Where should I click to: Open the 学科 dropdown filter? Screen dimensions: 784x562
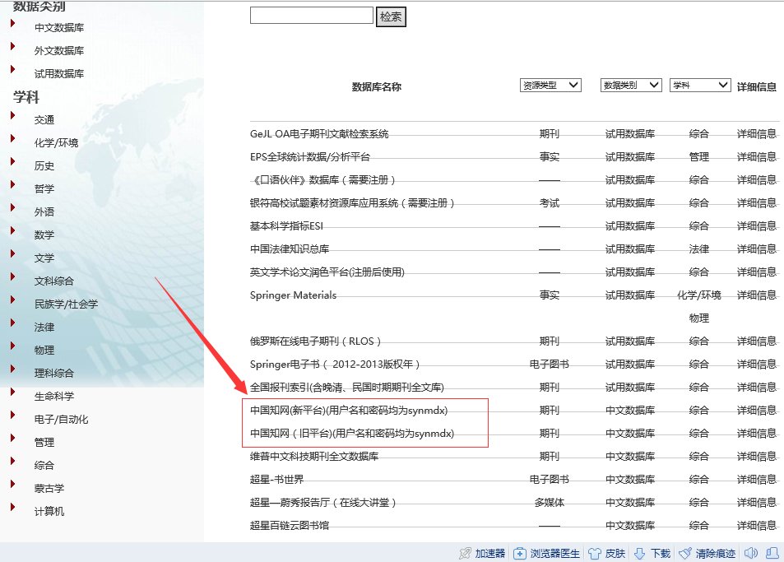click(701, 86)
